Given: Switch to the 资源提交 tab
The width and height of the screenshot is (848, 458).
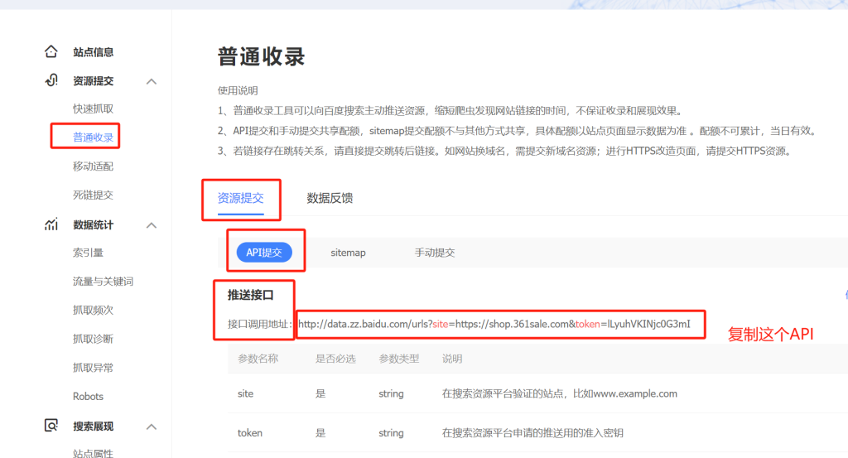Looking at the screenshot, I should (241, 198).
